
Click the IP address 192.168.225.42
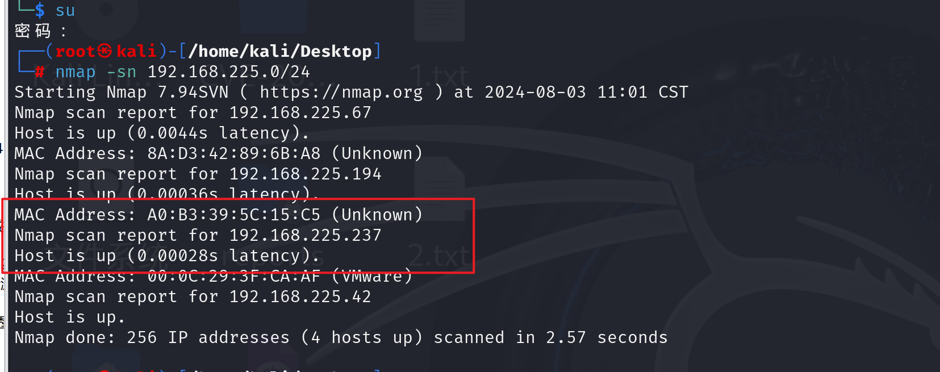pyautogui.click(x=300, y=296)
